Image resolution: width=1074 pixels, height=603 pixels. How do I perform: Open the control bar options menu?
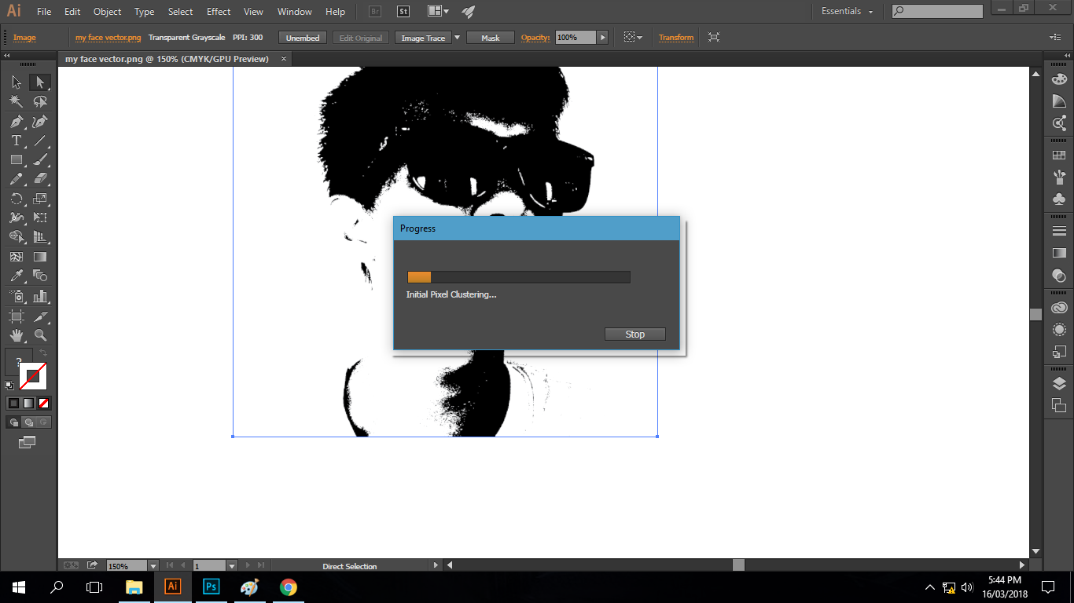coord(1055,37)
